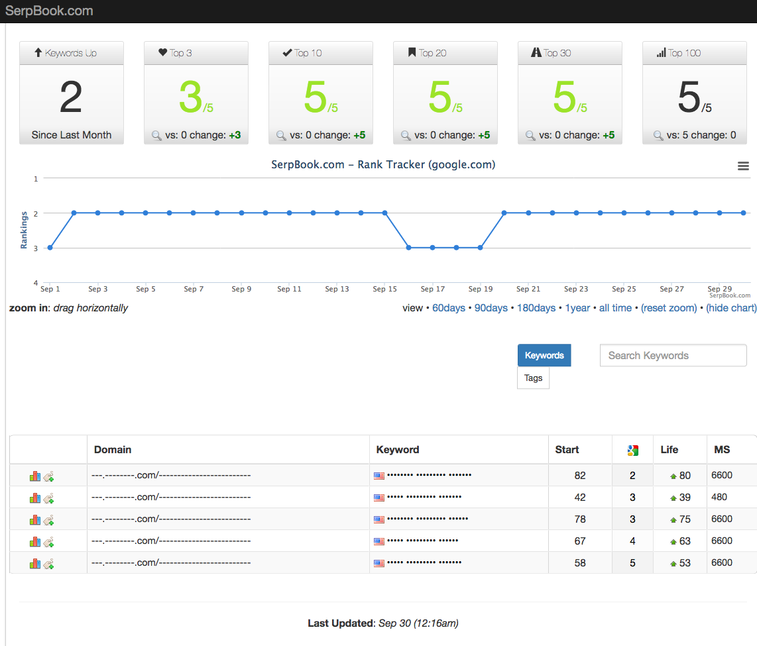Click tag-add icon in row with Start 58
This screenshot has width=757, height=646.
[x=48, y=565]
